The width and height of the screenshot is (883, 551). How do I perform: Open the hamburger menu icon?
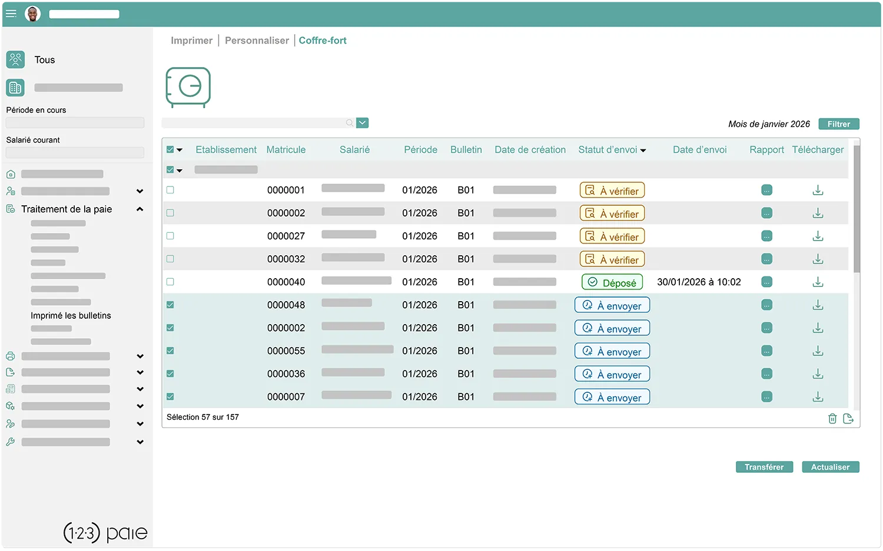point(11,14)
